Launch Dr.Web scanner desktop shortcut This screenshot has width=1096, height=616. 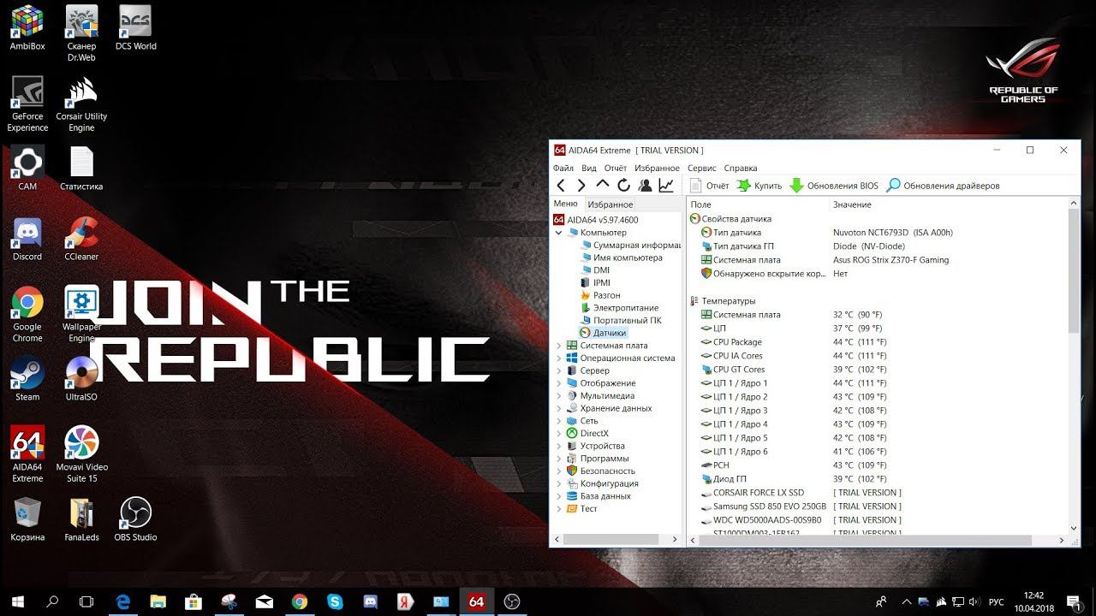click(81, 33)
